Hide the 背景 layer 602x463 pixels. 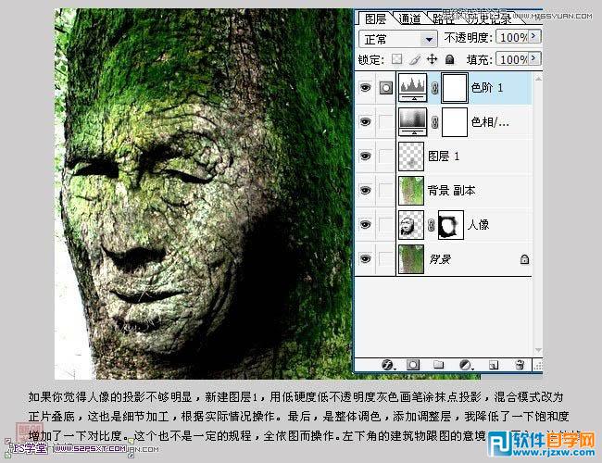click(365, 259)
